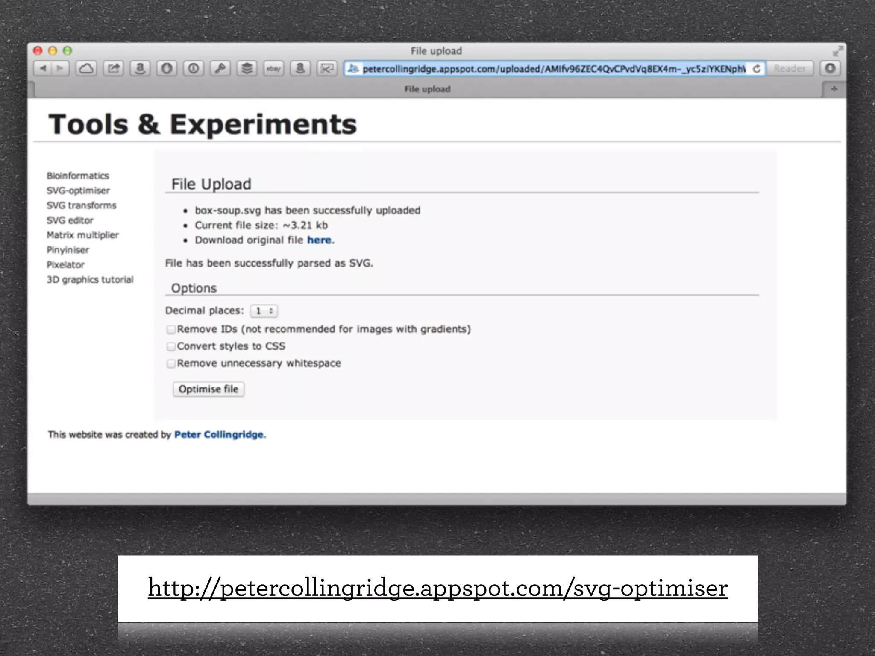This screenshot has height=656, width=875.
Task: Click the scissors clipping extension icon
Action: 327,68
